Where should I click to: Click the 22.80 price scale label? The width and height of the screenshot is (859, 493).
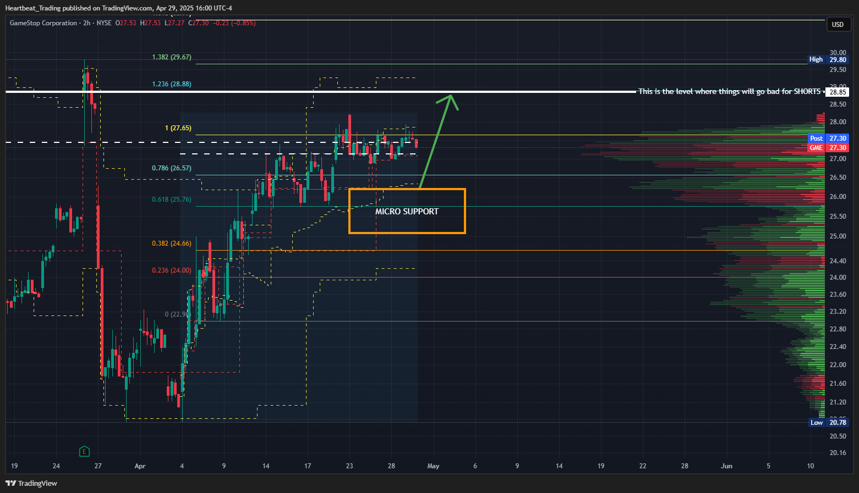[x=838, y=329]
